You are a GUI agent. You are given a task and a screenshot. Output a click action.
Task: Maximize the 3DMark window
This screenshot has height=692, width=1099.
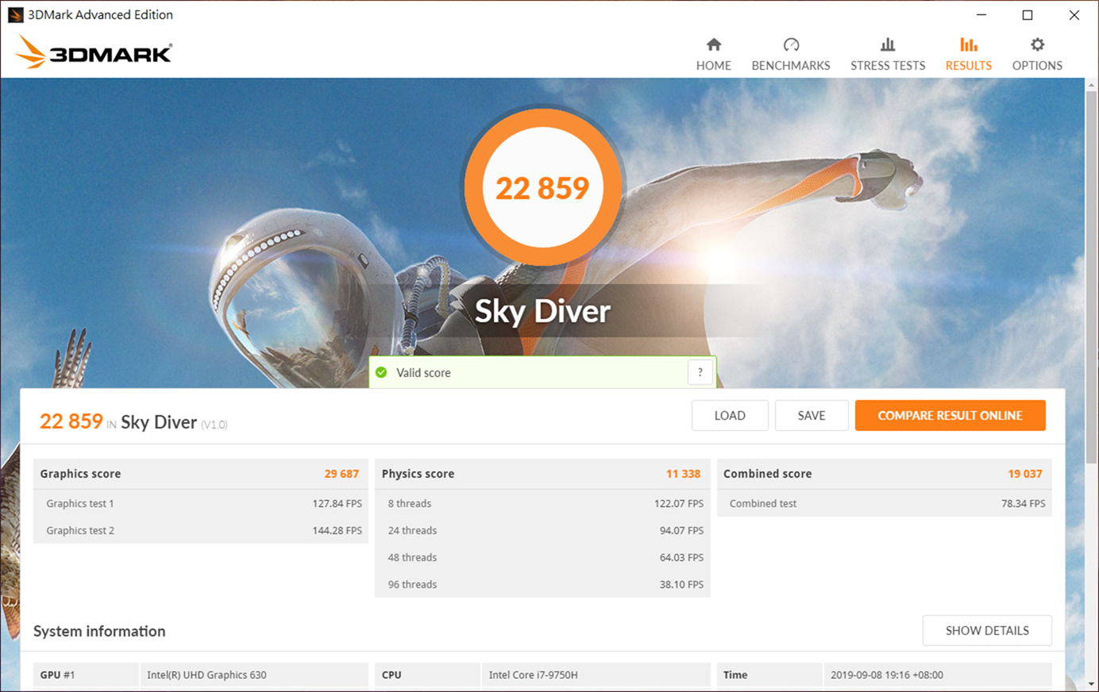click(1027, 15)
